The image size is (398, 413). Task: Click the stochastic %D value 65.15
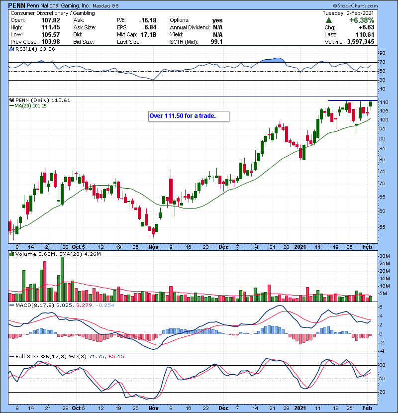pos(116,356)
